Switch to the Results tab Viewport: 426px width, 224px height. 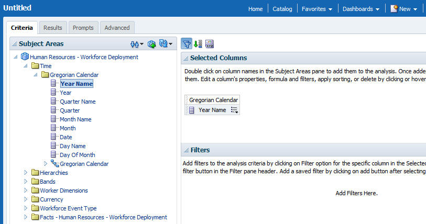pyautogui.click(x=53, y=28)
